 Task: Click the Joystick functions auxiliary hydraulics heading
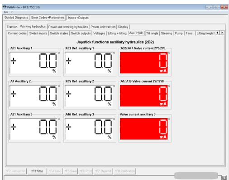tap(115, 42)
